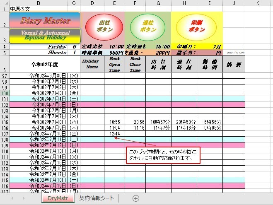
Task: Click date cell 令和02年6月30日
Action: coord(39,75)
